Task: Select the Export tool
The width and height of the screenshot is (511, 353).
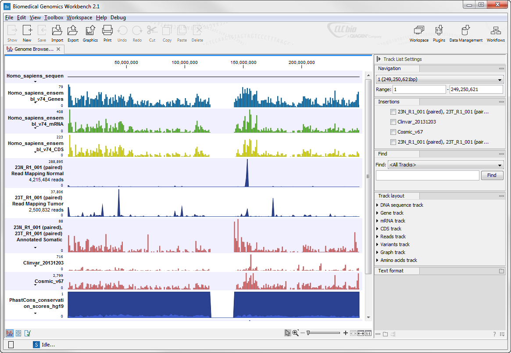Action: [x=73, y=33]
